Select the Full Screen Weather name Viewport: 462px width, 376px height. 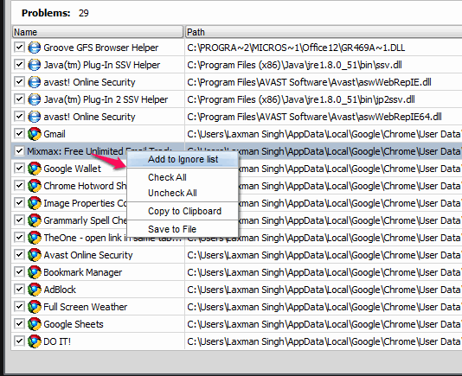tap(85, 307)
